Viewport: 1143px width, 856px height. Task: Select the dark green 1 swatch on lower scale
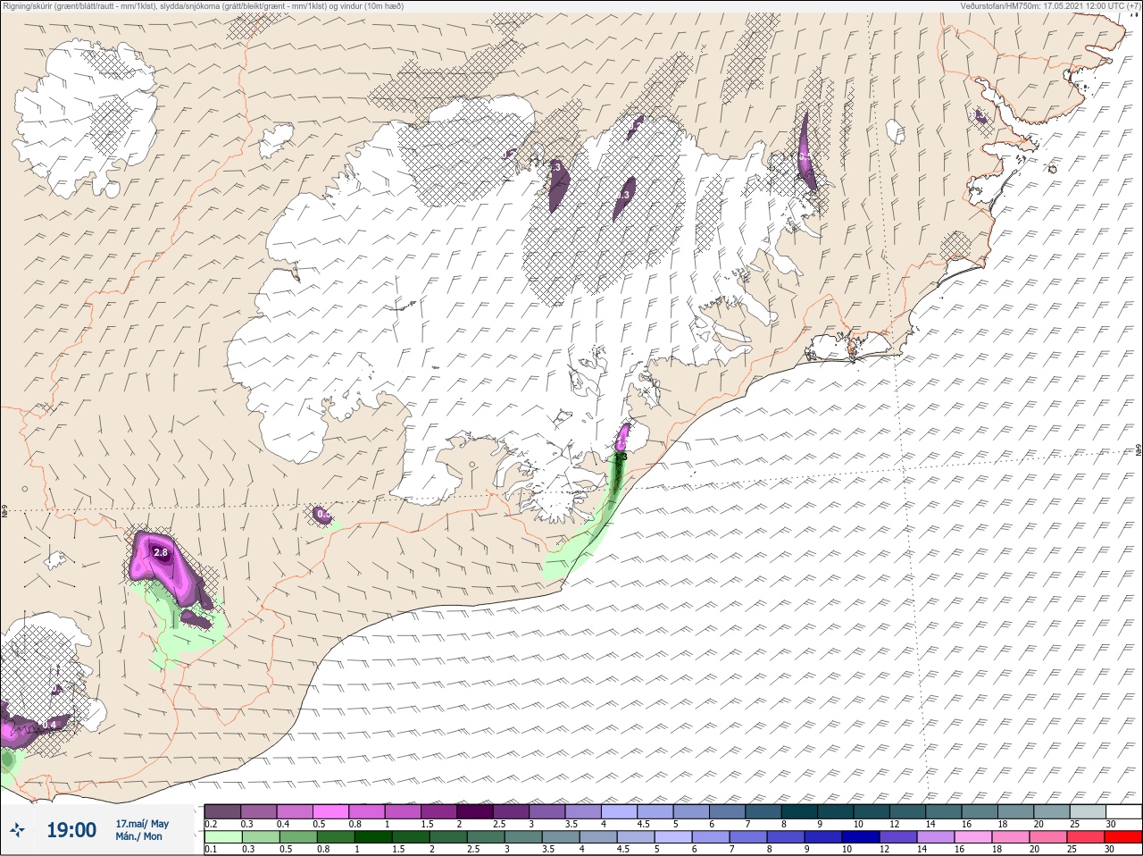pyautogui.click(x=372, y=837)
